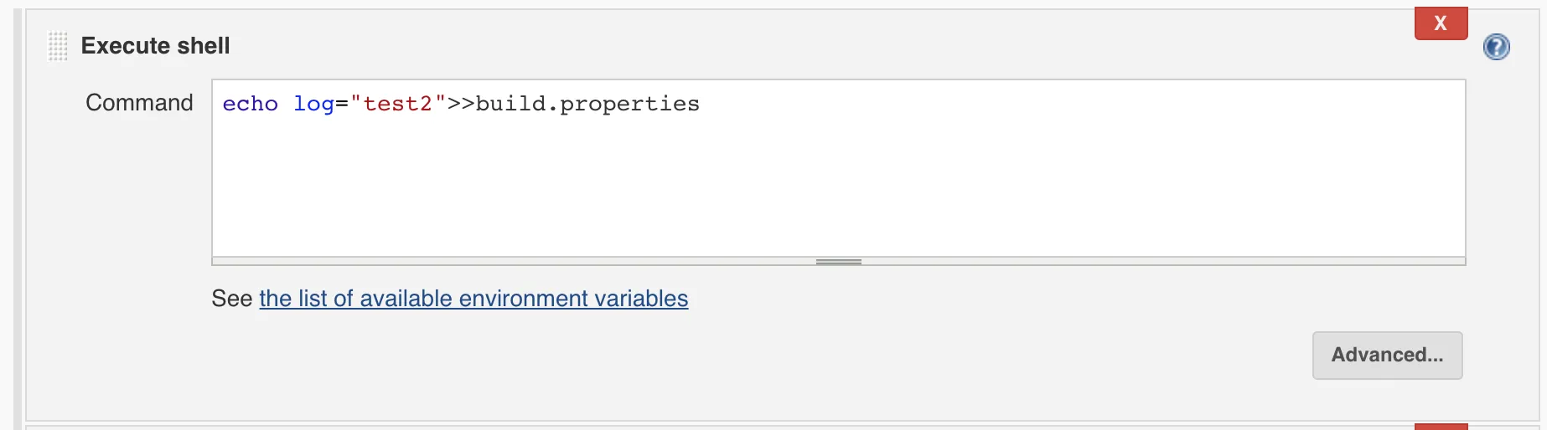Delete the Execute shell build step

pos(1441,23)
